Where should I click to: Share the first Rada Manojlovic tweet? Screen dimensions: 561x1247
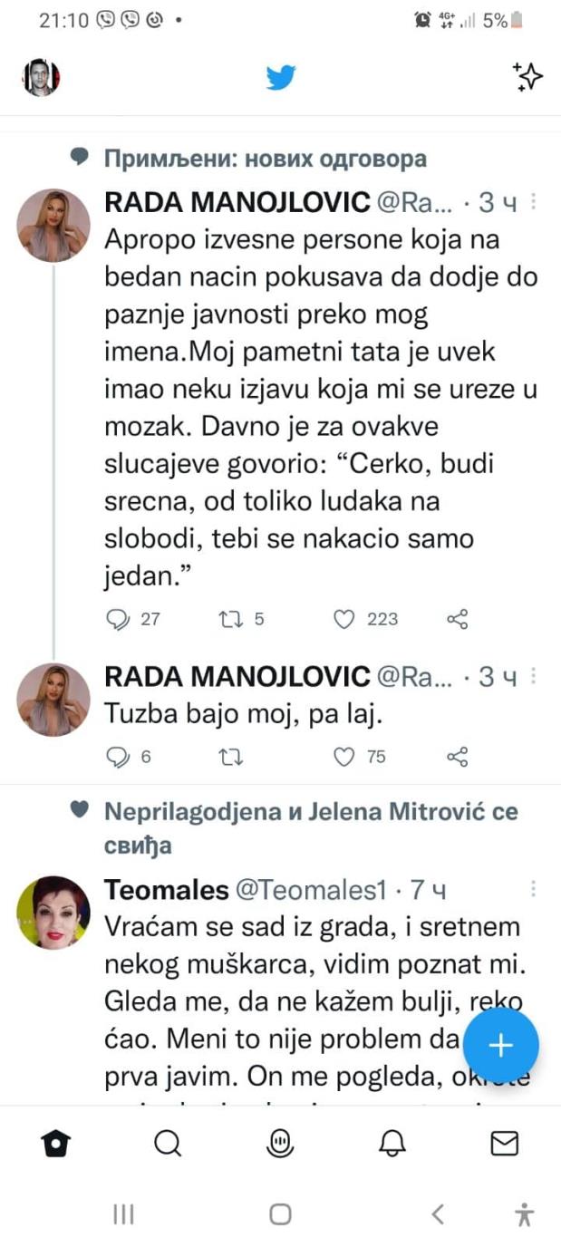point(458,620)
